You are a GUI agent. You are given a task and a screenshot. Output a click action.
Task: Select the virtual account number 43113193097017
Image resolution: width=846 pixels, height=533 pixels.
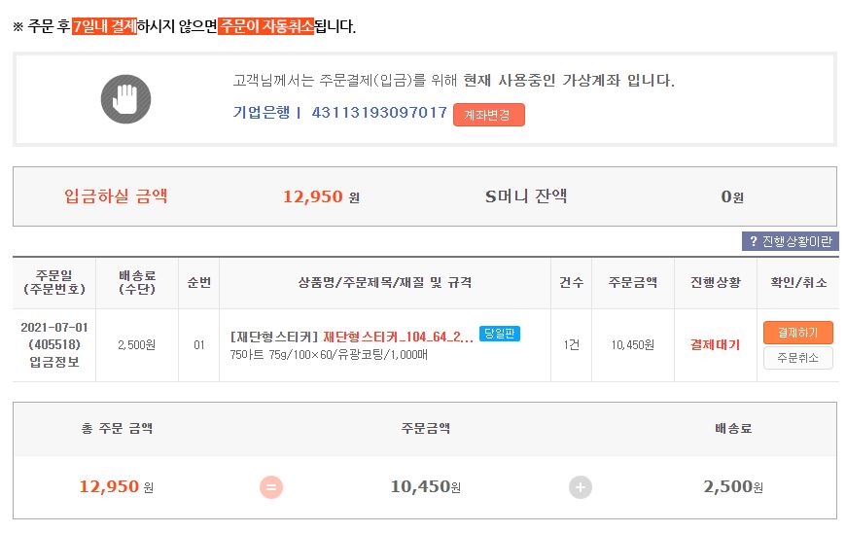click(379, 113)
